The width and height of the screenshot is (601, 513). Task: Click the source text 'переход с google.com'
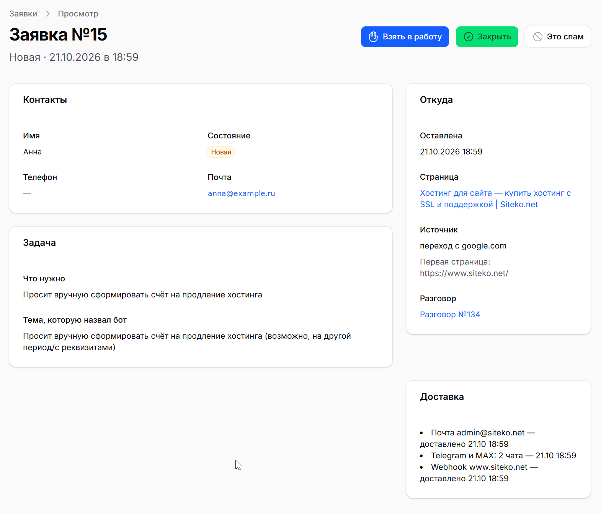463,246
